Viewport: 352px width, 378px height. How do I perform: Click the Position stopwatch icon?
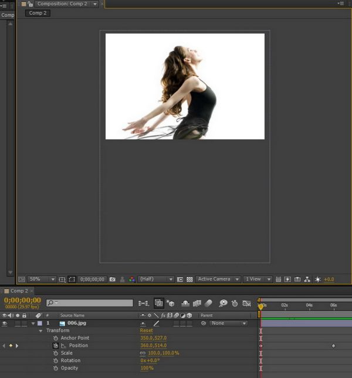click(x=56, y=346)
